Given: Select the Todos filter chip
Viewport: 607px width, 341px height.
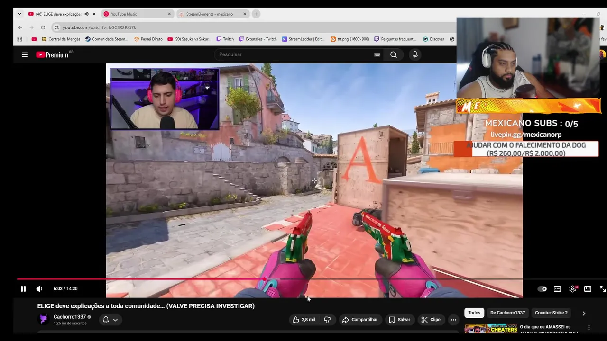Looking at the screenshot, I should coord(474,313).
